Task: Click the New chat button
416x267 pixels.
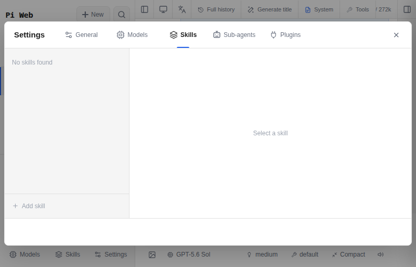Action: point(93,15)
